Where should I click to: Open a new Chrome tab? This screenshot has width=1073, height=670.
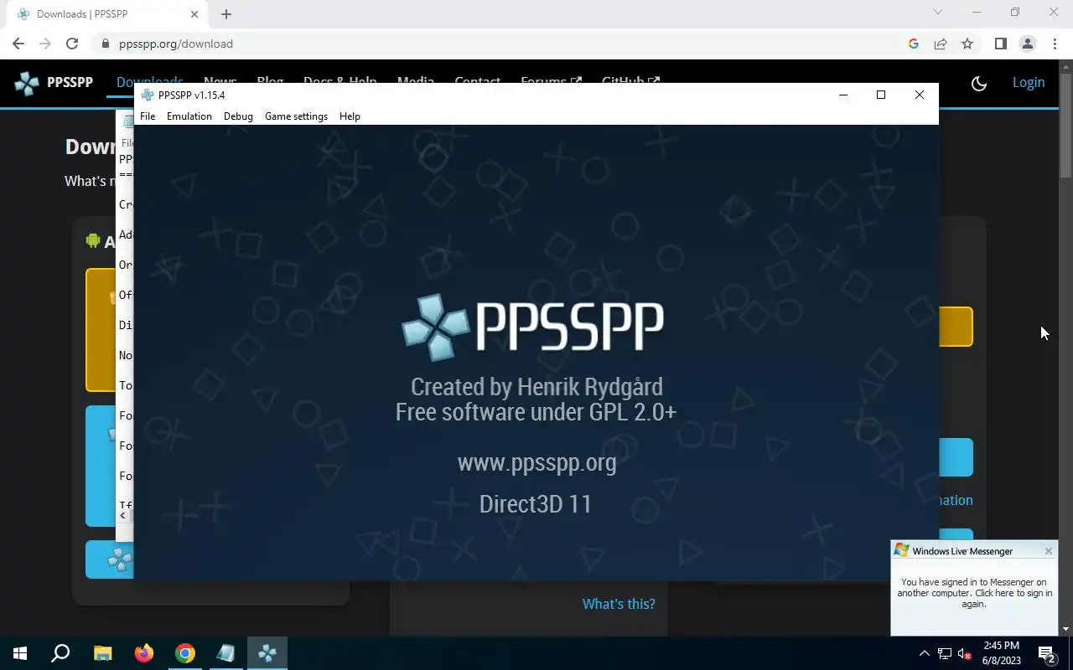226,14
